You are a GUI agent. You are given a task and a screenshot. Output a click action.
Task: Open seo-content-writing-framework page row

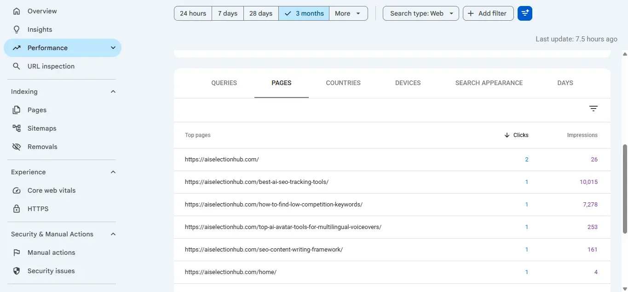coord(392,250)
